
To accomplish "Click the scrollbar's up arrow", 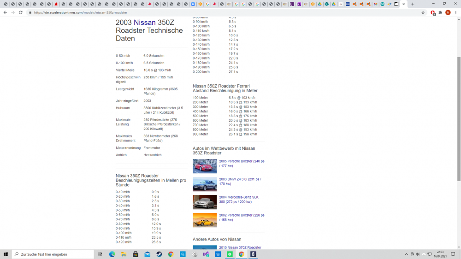I will [459, 19].
